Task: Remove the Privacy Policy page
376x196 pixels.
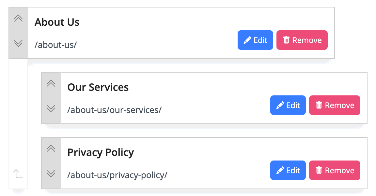Action: 335,170
